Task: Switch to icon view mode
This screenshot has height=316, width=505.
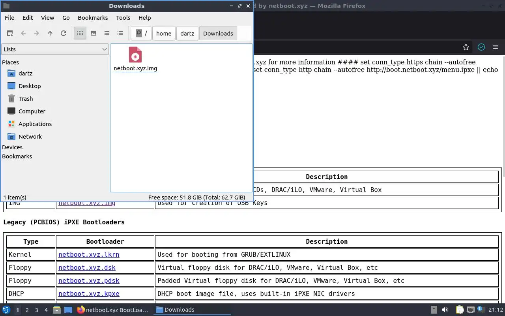Action: click(80, 34)
